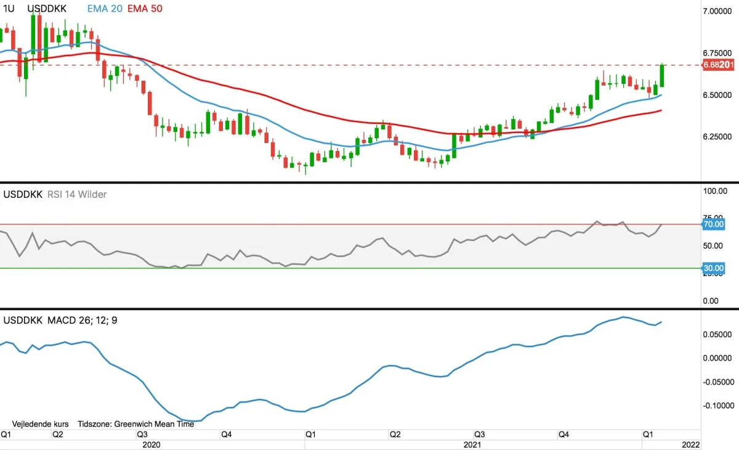Screen dimensions: 739x450
Task: Click the 50.00 RSI axis label
Action: [713, 245]
